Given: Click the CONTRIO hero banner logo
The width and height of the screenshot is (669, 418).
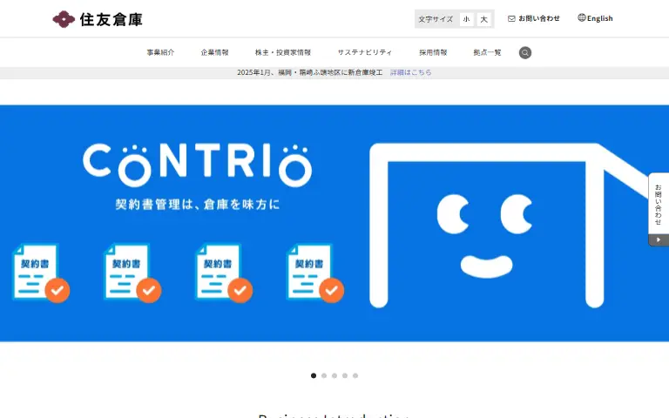Looking at the screenshot, I should point(198,165).
